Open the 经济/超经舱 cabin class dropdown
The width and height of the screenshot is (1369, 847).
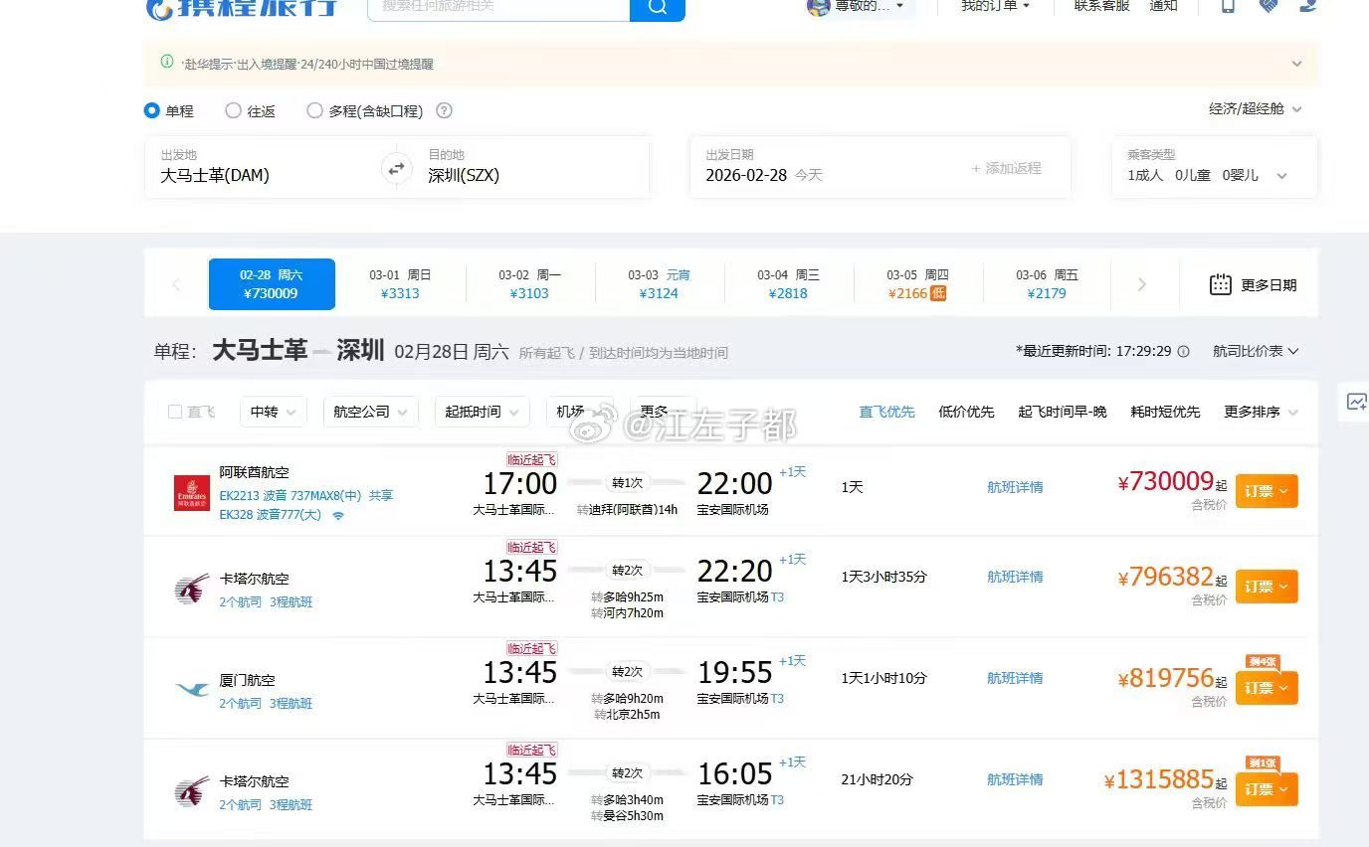[1256, 108]
